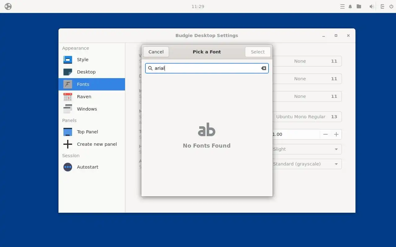Open notifications bell icon
396x247 pixels.
click(x=350, y=6)
